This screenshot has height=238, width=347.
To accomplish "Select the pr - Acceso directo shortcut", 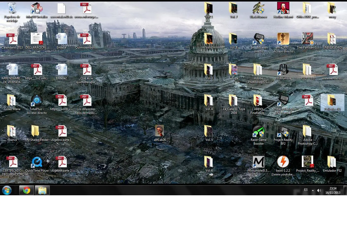I will [x=258, y=43].
